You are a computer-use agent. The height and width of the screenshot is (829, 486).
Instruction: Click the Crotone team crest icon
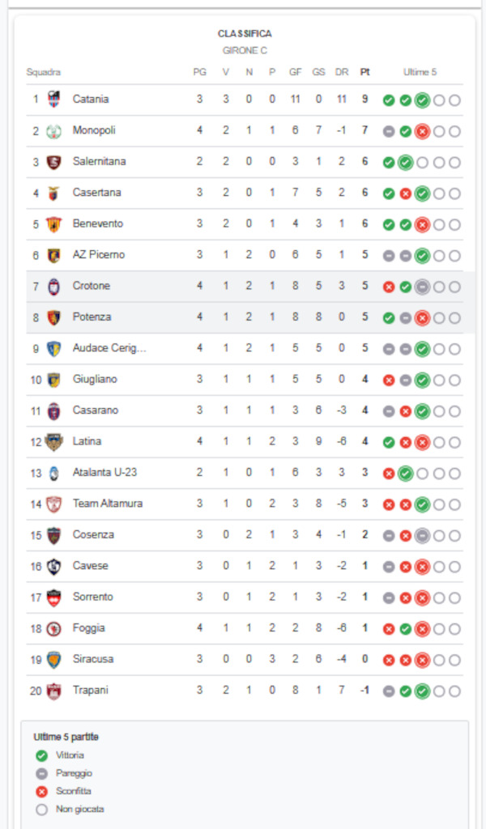[x=54, y=286]
